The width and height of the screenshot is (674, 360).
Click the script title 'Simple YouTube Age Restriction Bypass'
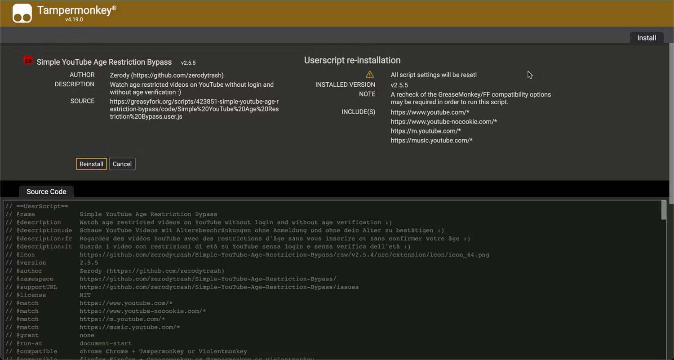(104, 62)
